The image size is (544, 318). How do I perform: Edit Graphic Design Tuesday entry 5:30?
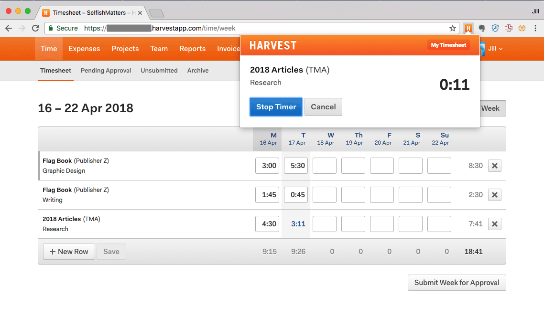296,166
